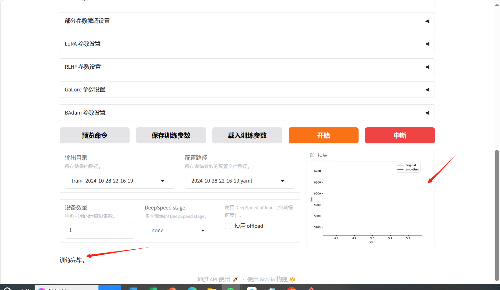The width and height of the screenshot is (500, 290).
Task: Click the arrow icon on RLHF 参数设置
Action: (x=427, y=67)
